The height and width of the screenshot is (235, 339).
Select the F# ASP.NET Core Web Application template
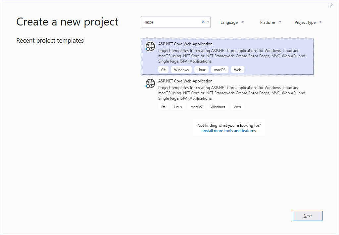click(x=227, y=94)
